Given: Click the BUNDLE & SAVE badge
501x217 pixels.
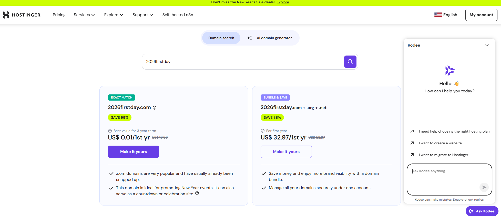Looking at the screenshot, I should [x=275, y=97].
